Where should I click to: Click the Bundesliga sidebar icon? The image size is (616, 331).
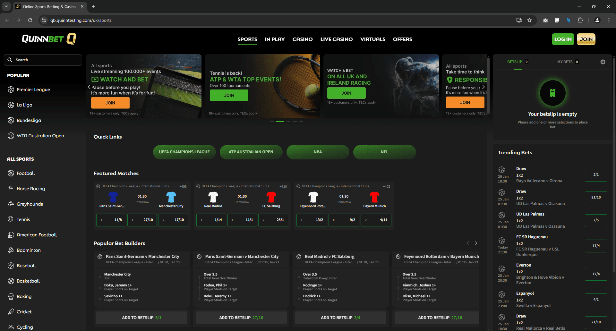coord(11,120)
